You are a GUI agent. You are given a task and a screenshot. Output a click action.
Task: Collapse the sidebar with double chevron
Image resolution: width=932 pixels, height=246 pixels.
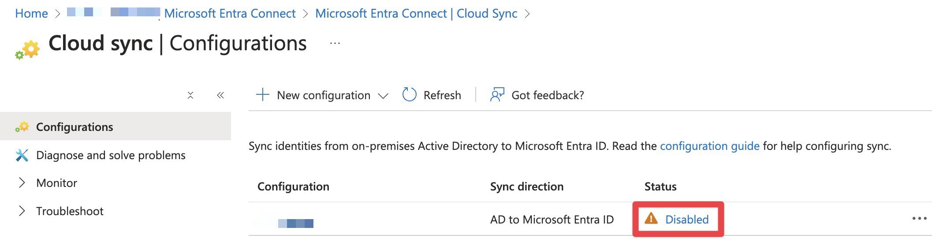pos(220,95)
